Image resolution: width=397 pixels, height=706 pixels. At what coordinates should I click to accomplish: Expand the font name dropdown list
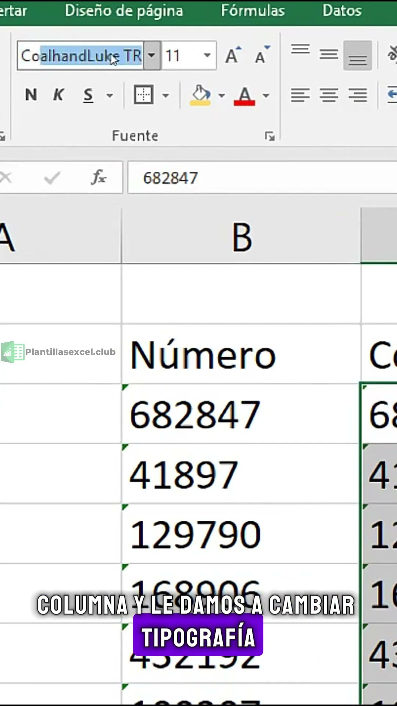coord(152,56)
